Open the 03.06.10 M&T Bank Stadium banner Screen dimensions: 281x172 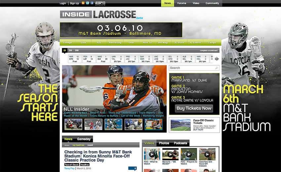(121, 30)
